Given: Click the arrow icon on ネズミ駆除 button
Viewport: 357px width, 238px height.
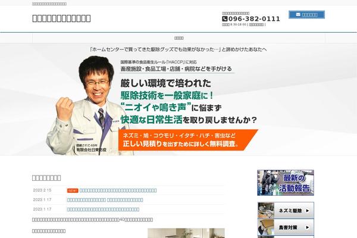Looking at the screenshot, I should pos(307,211).
